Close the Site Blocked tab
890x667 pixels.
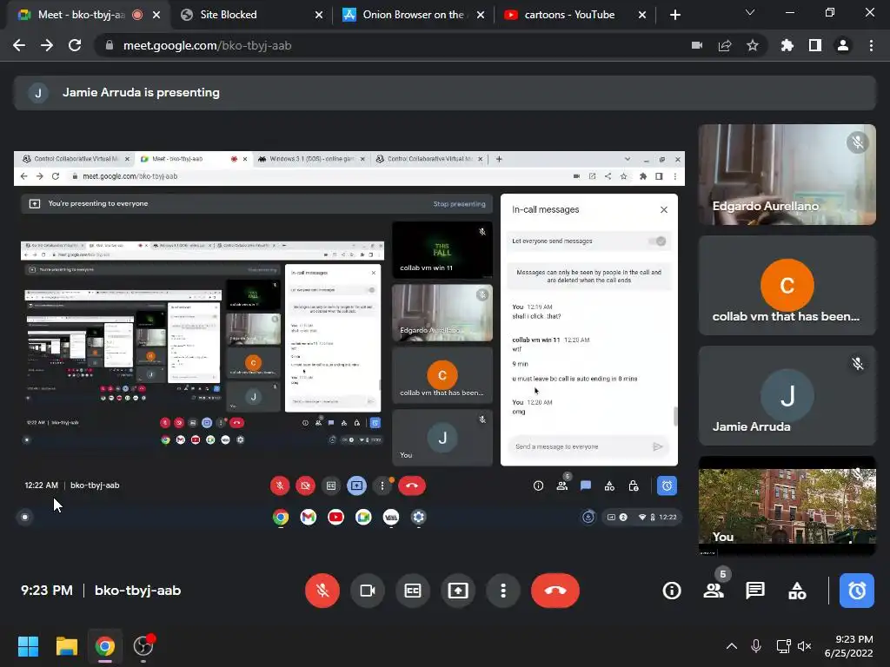click(x=319, y=15)
